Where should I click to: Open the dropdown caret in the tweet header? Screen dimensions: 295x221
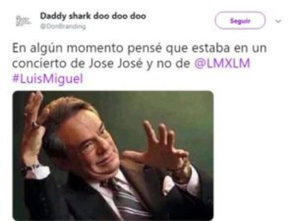[279, 21]
